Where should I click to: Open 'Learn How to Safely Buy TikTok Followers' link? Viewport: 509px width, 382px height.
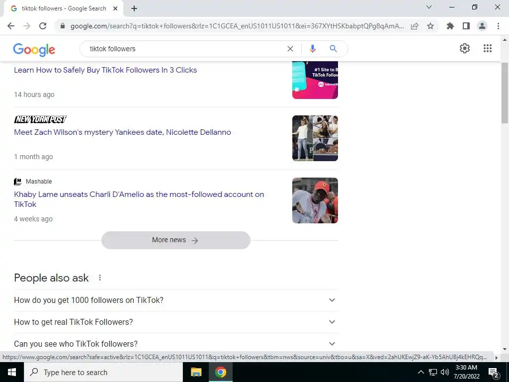[105, 70]
